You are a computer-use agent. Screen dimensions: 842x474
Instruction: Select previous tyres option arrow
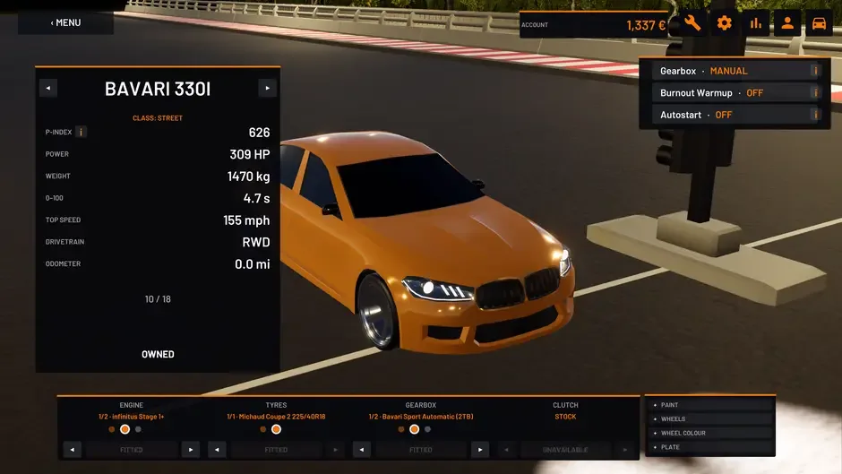[x=217, y=450]
